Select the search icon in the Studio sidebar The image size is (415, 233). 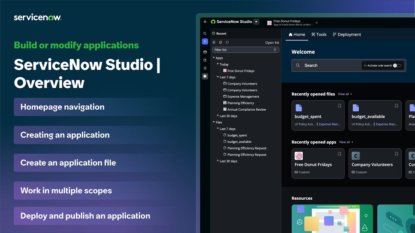[x=205, y=33]
